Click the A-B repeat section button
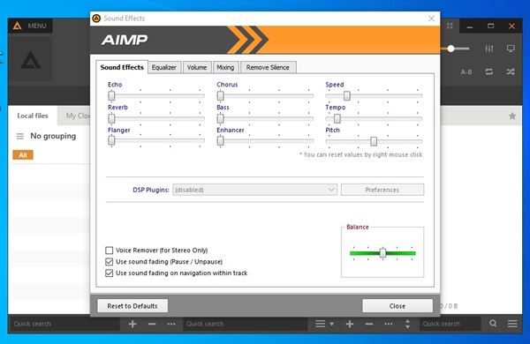 [x=466, y=72]
